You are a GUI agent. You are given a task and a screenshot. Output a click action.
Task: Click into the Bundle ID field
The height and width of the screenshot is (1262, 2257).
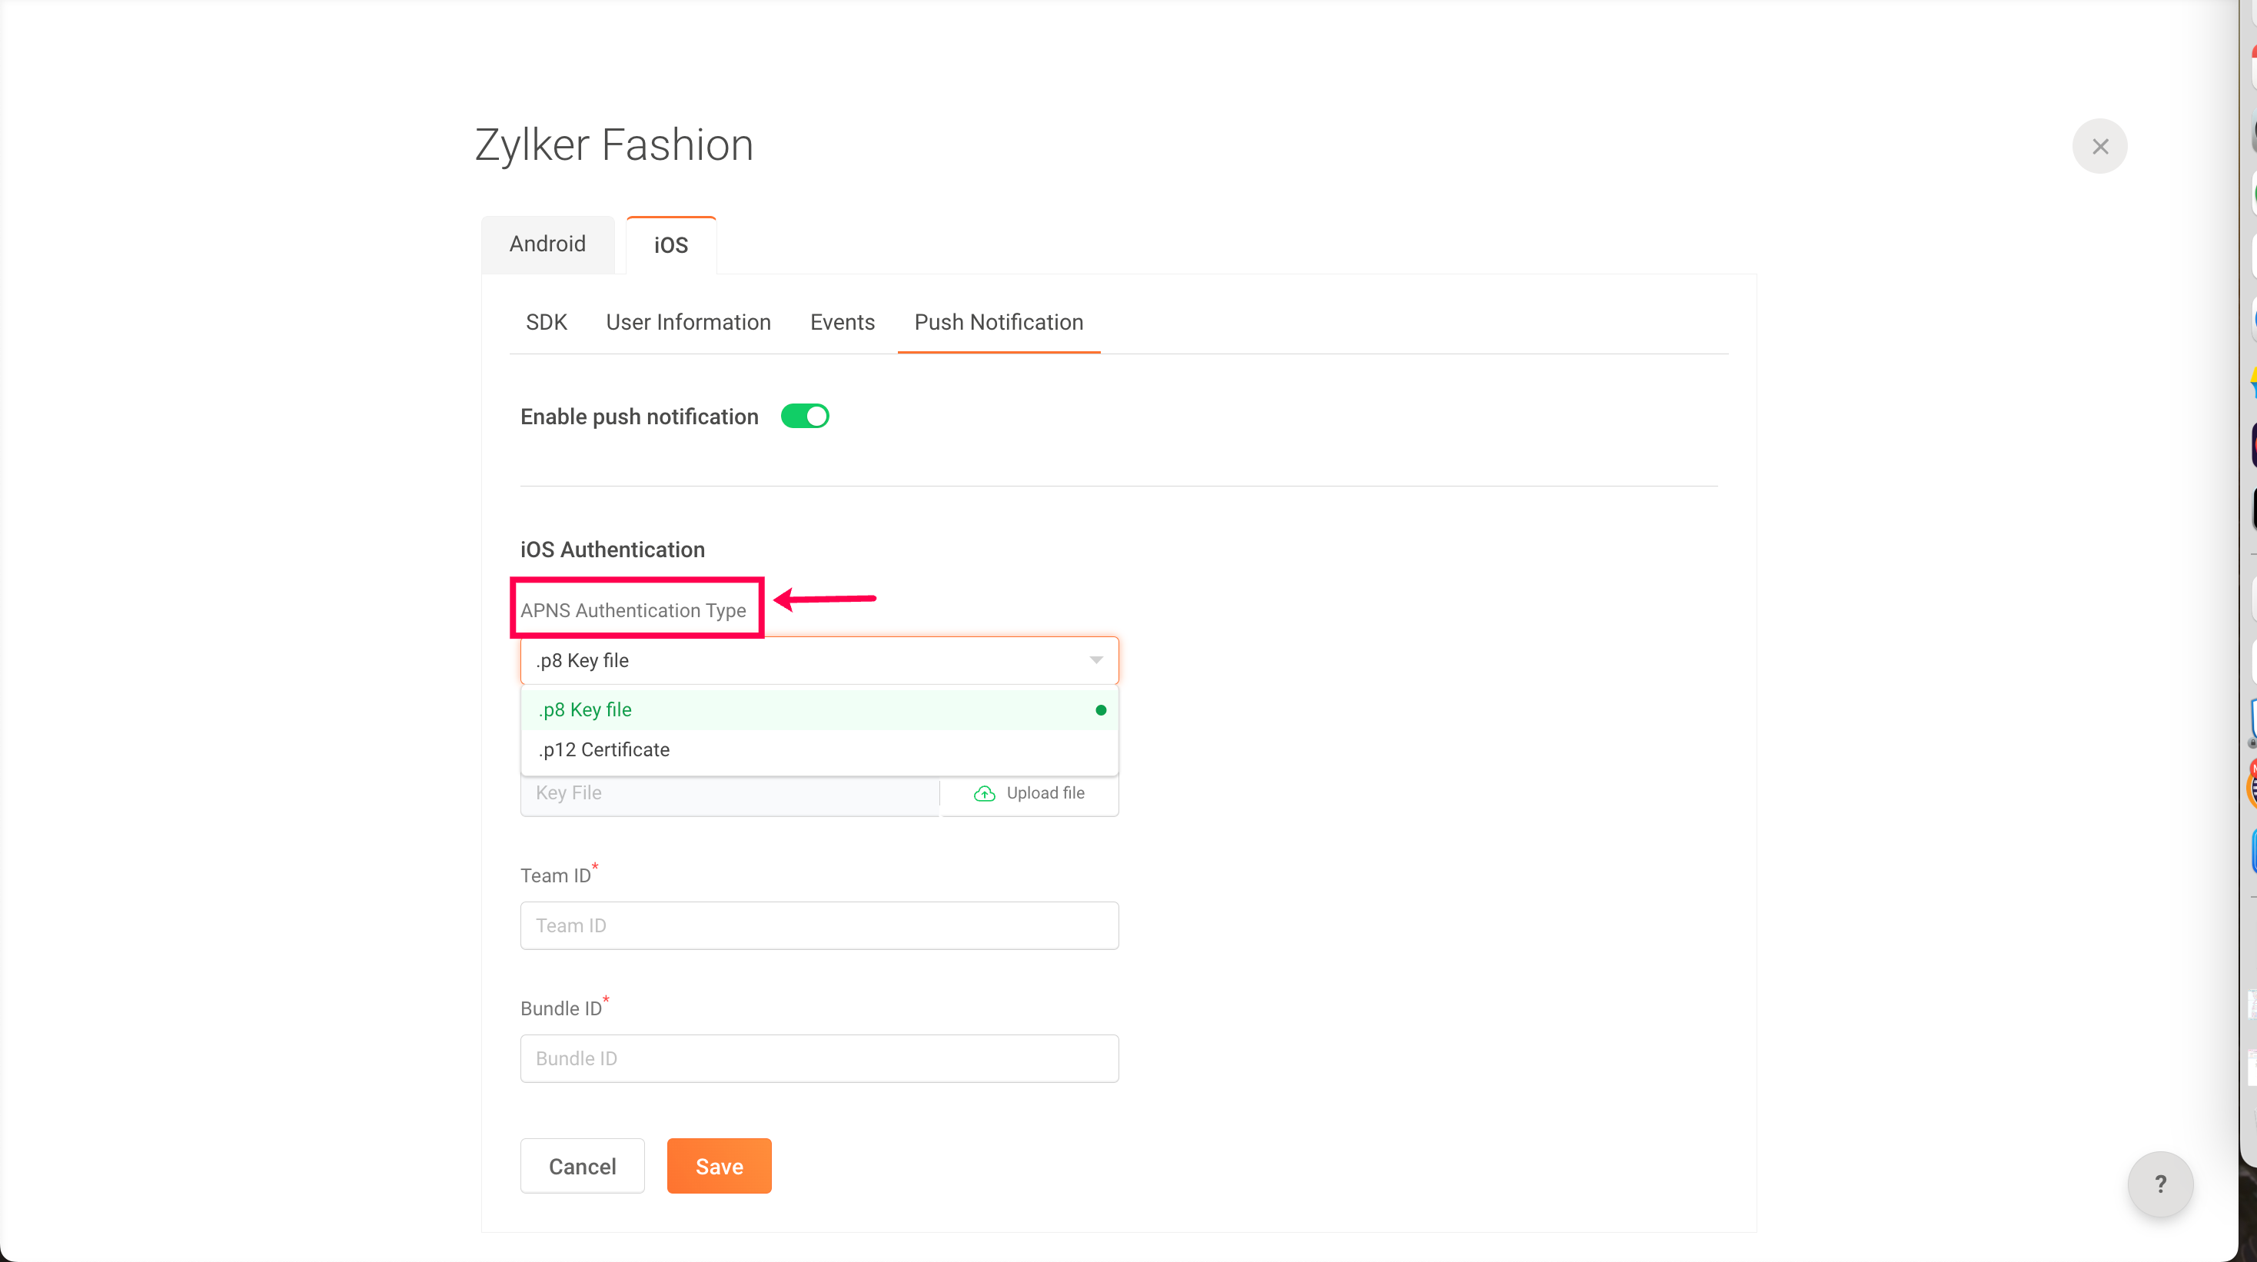[x=819, y=1058]
